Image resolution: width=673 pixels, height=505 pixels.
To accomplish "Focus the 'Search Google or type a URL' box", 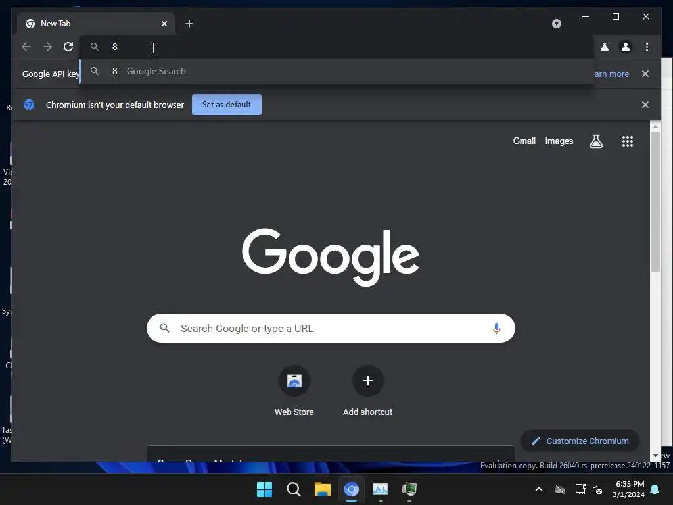I will pos(331,328).
